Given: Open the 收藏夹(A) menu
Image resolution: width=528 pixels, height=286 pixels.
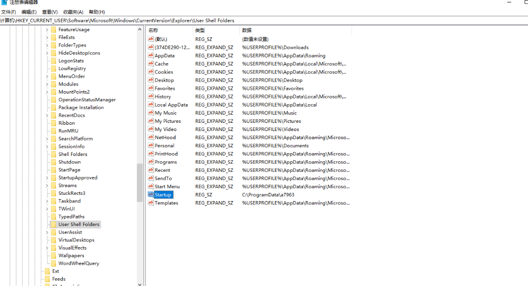Looking at the screenshot, I should 73,12.
